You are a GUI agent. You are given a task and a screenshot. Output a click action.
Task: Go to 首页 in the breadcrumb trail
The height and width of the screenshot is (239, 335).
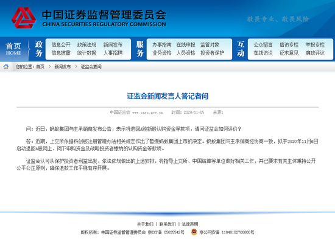point(40,67)
